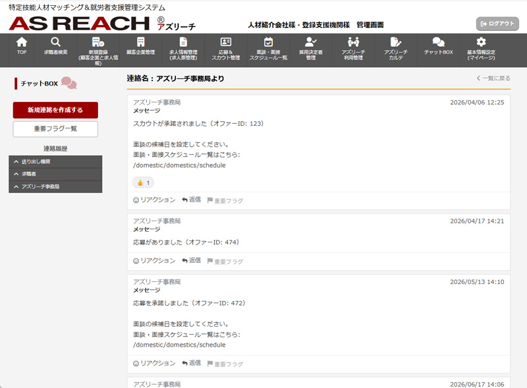
Task: Add リアクション to offer ID 123 message
Action: (x=154, y=200)
